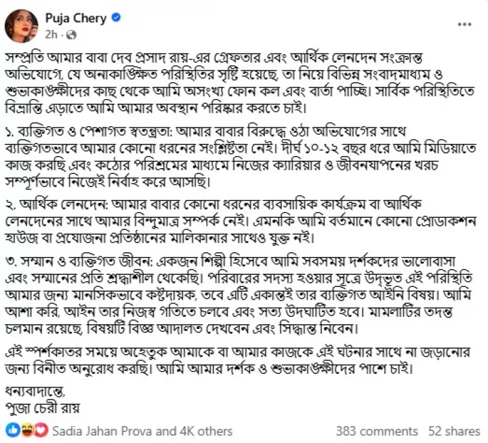Image resolution: width=488 pixels, height=443 pixels.
Task: Click the red Love heart reaction icon
Action: (41, 430)
